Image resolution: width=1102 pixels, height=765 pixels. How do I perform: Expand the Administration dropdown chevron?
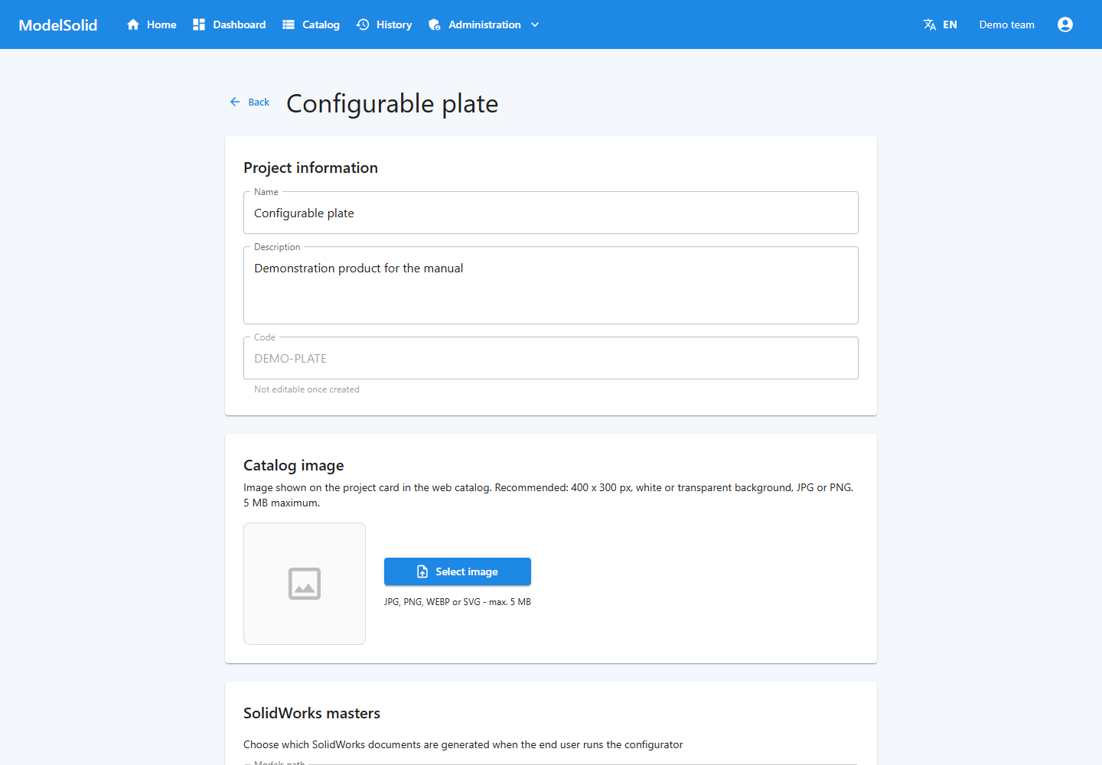pyautogui.click(x=535, y=24)
